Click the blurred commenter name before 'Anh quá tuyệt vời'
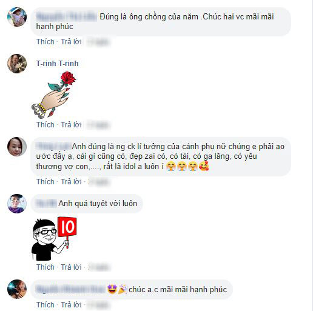The width and height of the screenshot is (313, 311). tap(46, 204)
